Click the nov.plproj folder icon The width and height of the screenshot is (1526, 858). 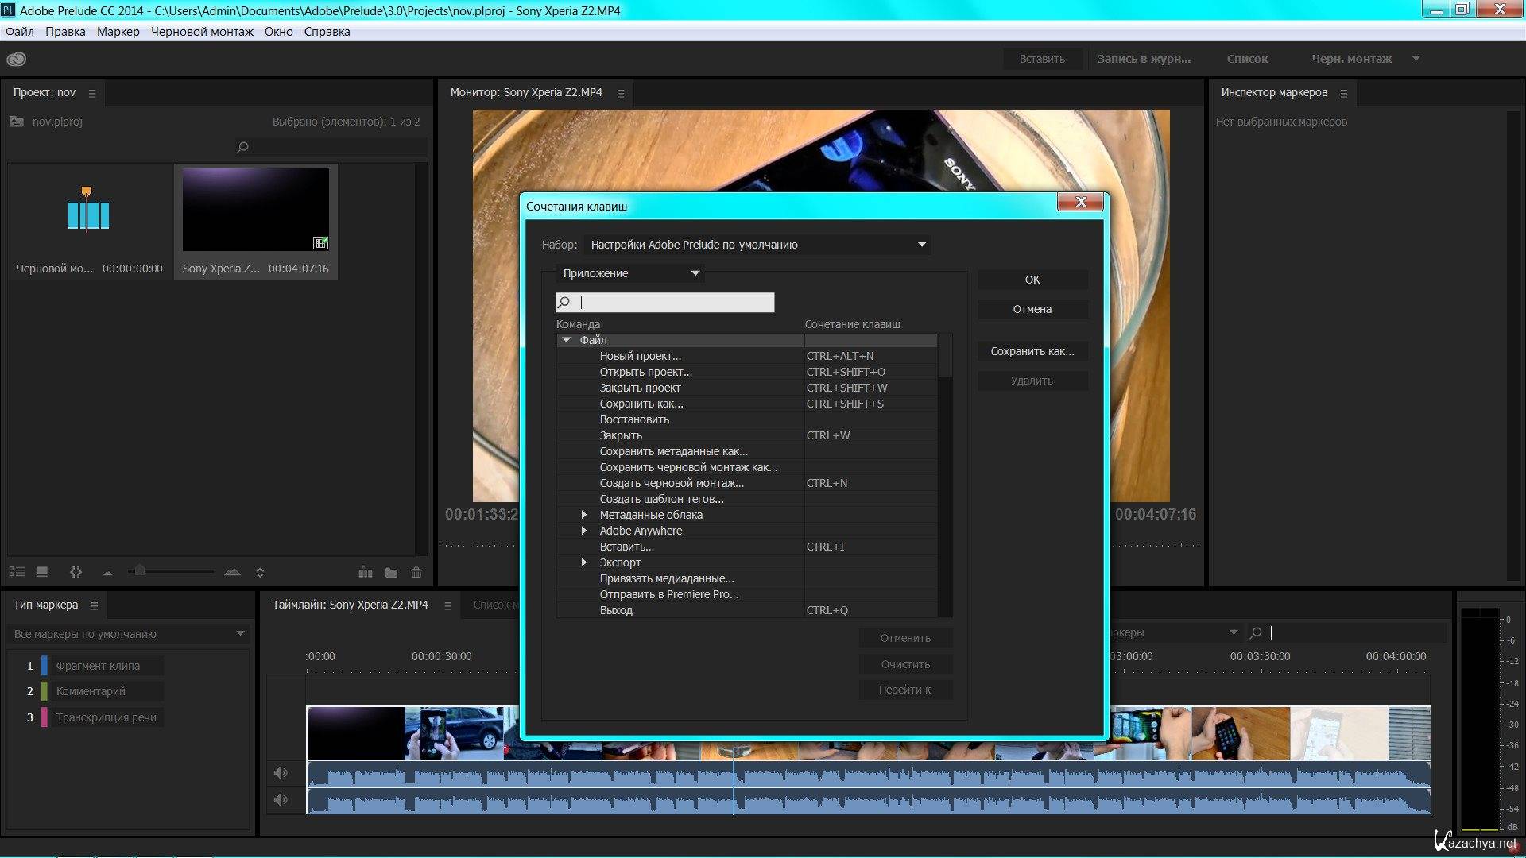[x=16, y=122]
